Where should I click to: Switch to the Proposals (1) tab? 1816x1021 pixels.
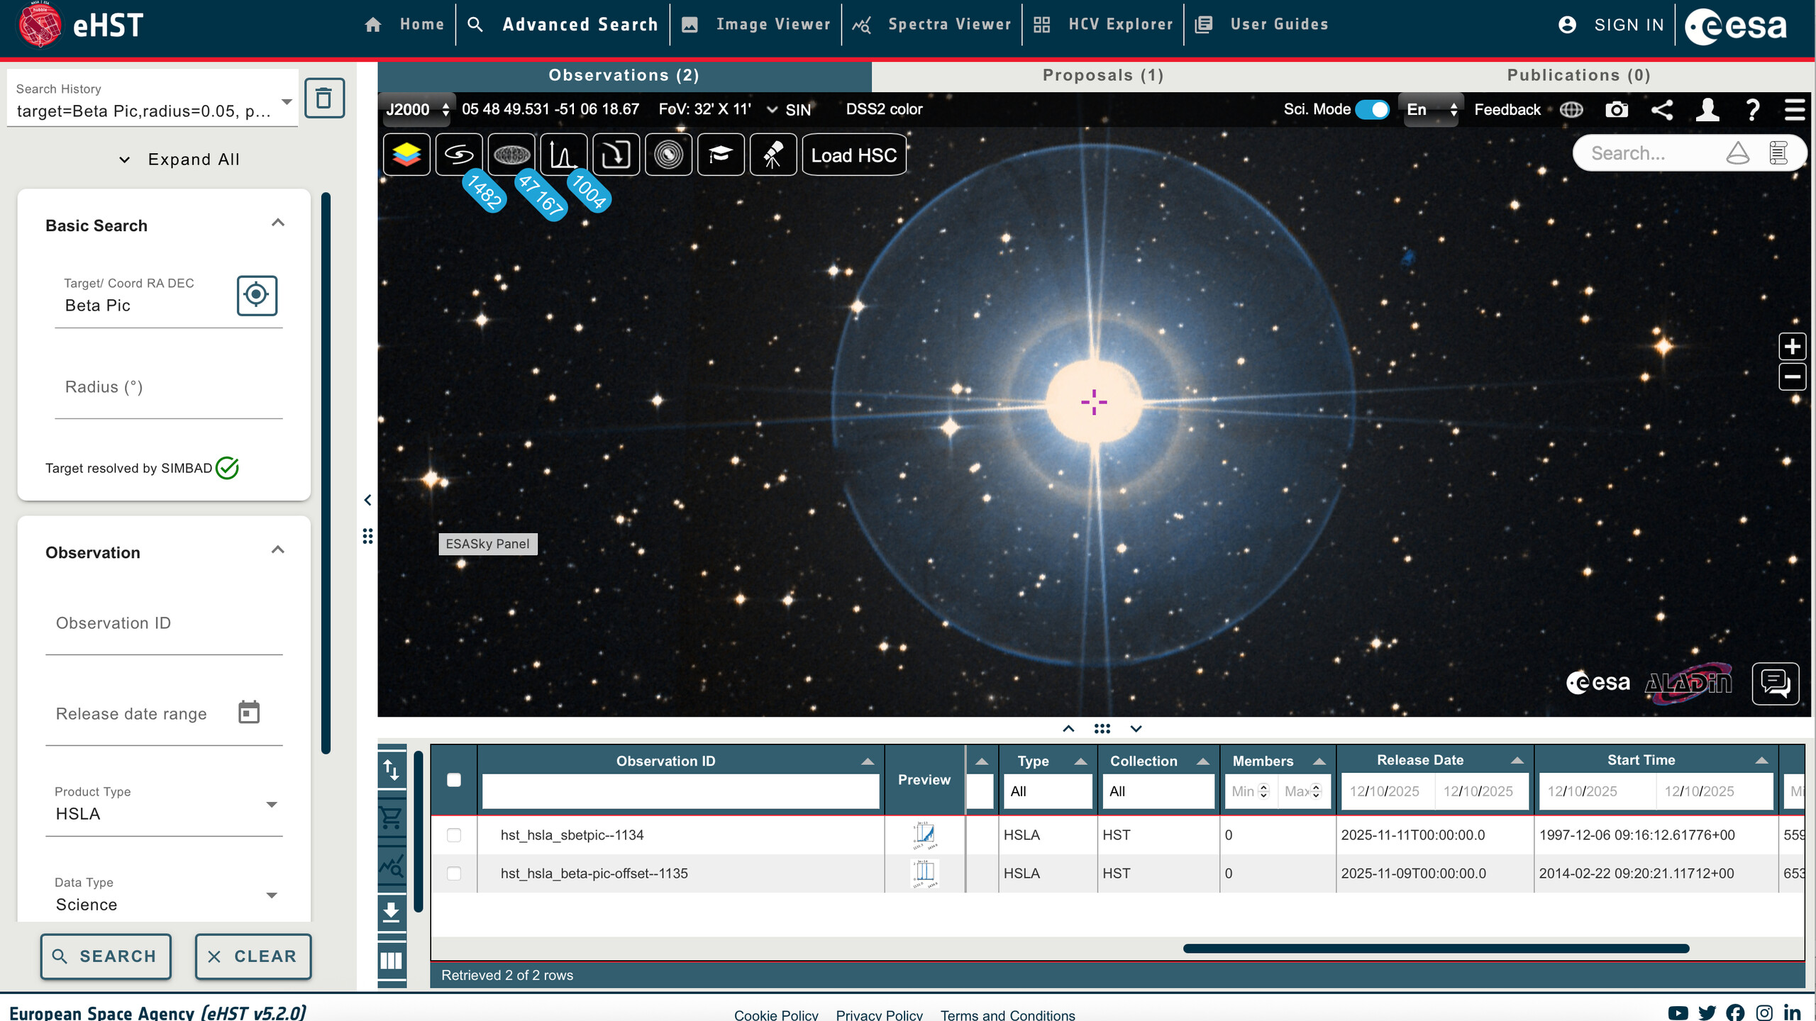1102,76
